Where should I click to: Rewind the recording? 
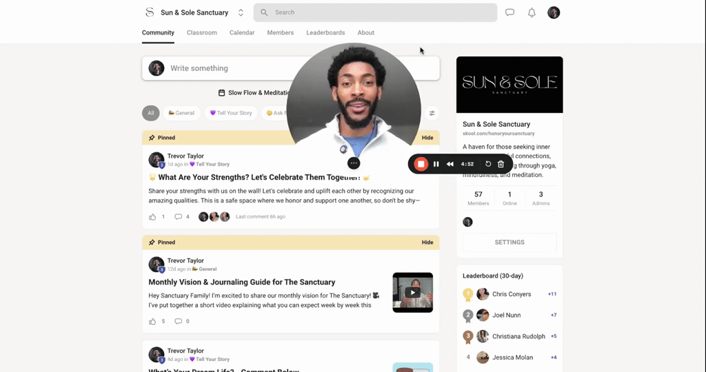pos(450,164)
